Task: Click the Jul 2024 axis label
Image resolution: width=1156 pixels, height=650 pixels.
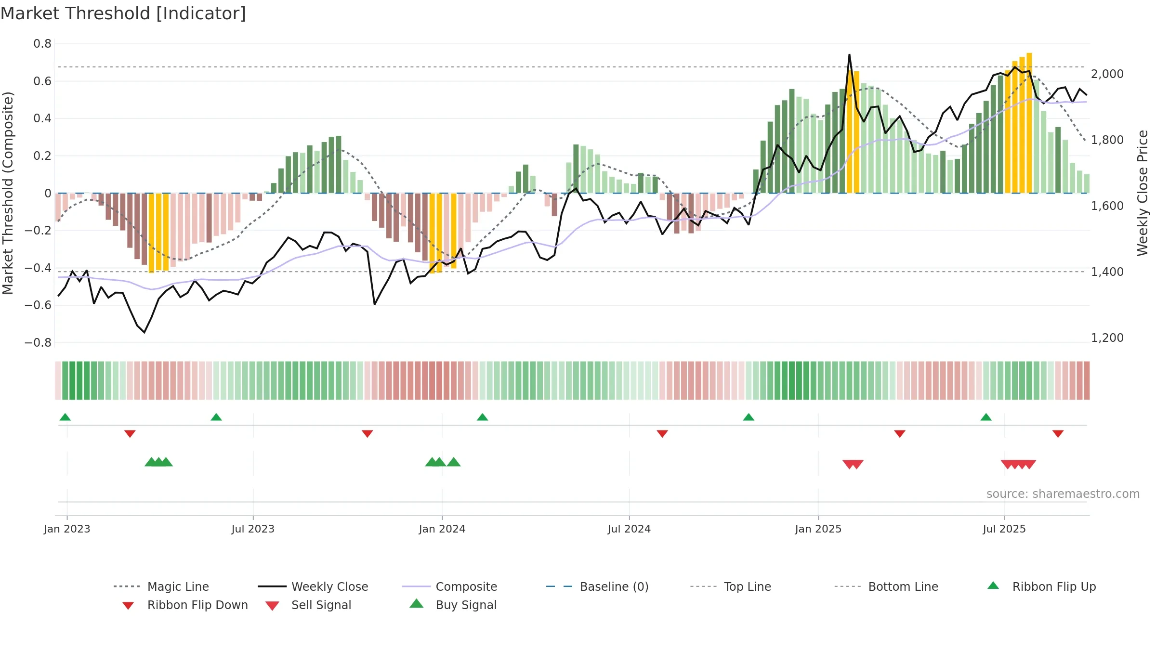Action: click(x=629, y=529)
